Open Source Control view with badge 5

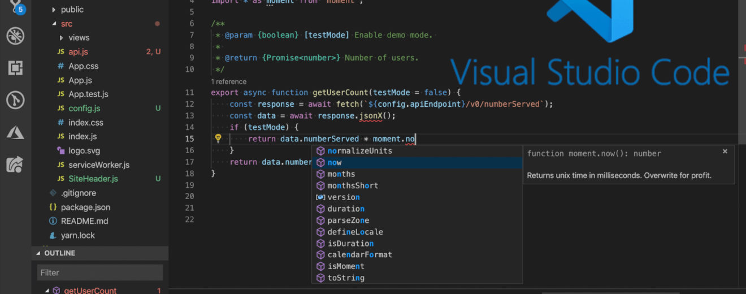click(15, 6)
